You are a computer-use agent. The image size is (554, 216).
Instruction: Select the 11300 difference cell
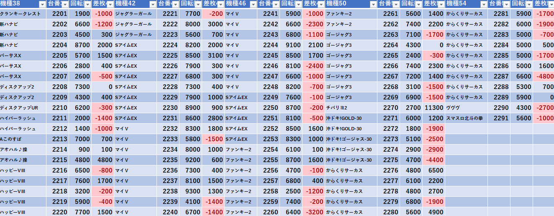pos(433,108)
